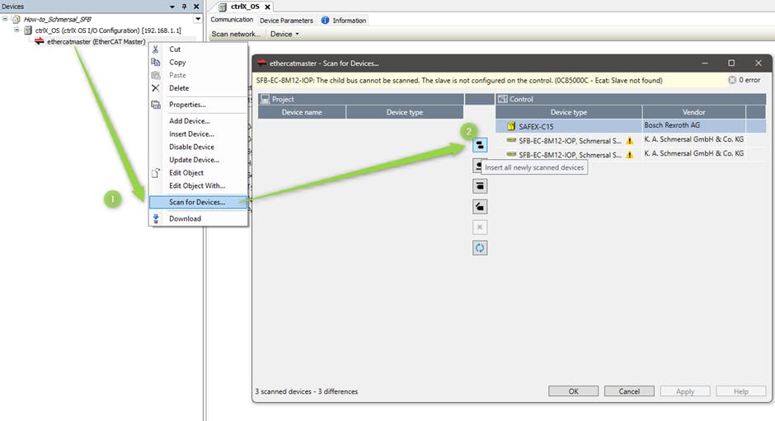Choose Scan for Devices... from context menu

click(197, 202)
